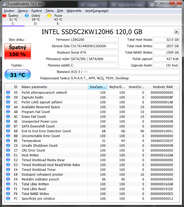Viewport: 184px width, 207px height.
Task: Click the Firmware field LSBG200
Action: [x=94, y=40]
